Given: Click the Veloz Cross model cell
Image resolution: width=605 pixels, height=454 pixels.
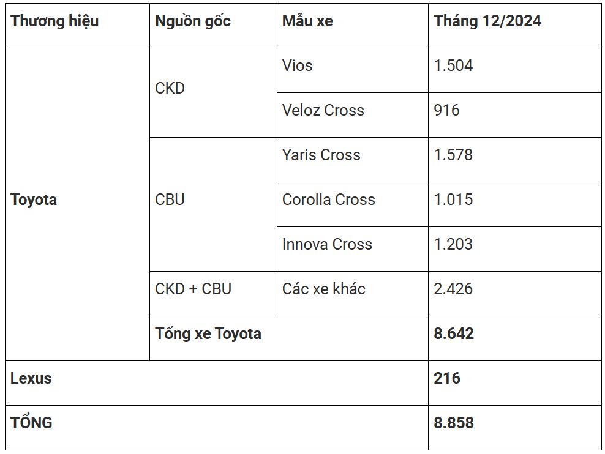Looking at the screenshot, I should [x=323, y=111].
